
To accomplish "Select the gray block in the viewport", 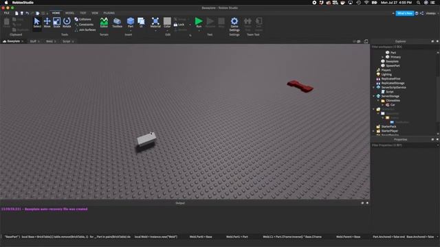I will pos(146,139).
